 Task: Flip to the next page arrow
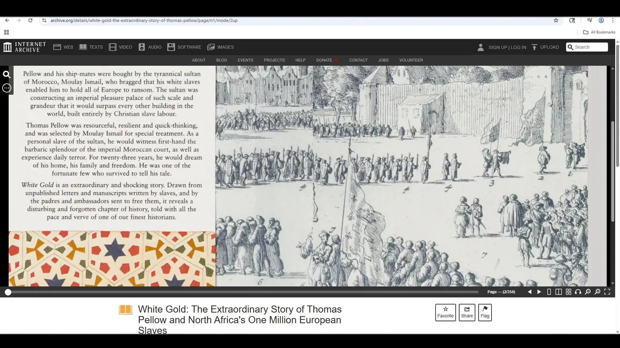pos(539,292)
